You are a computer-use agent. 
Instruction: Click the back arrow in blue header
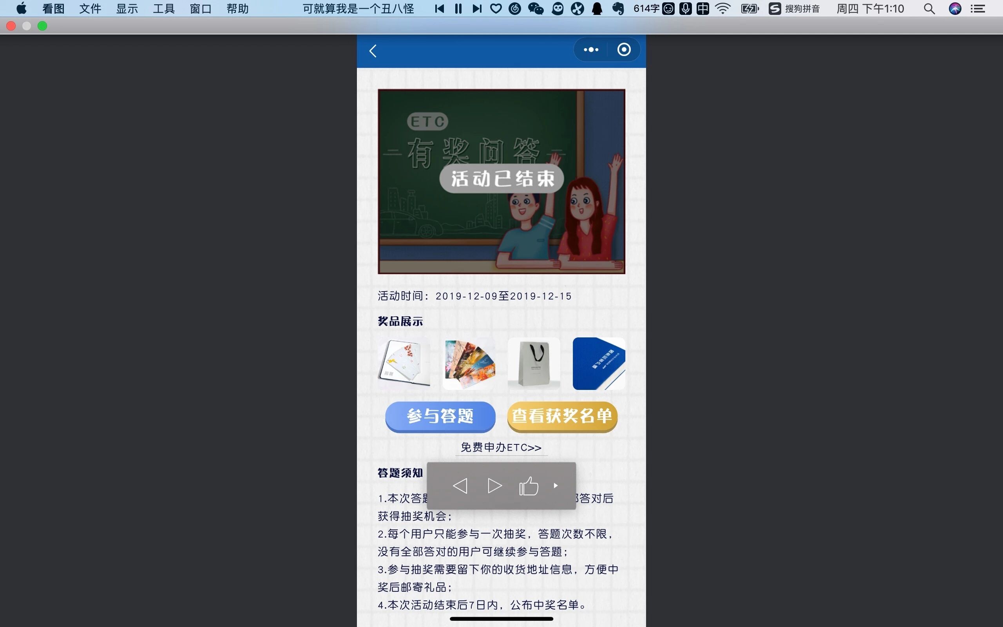pyautogui.click(x=373, y=51)
